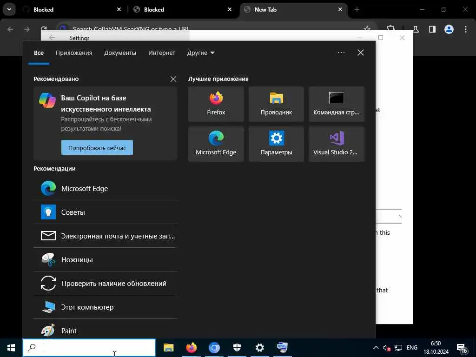
Task: Switch to Приложения filter tab
Action: tap(74, 53)
